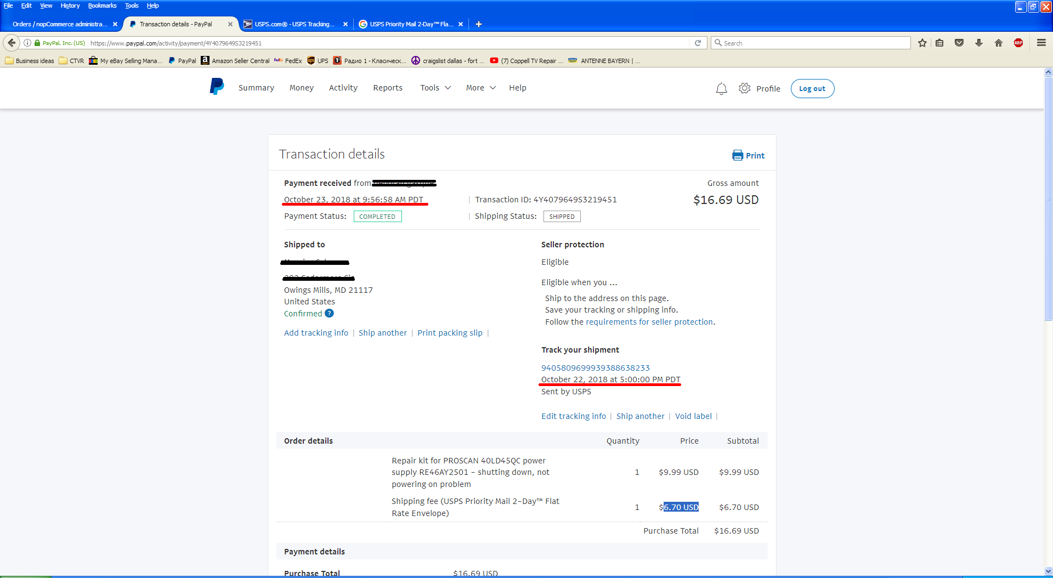Expand the More dropdown in PayPal navigation

(x=481, y=88)
